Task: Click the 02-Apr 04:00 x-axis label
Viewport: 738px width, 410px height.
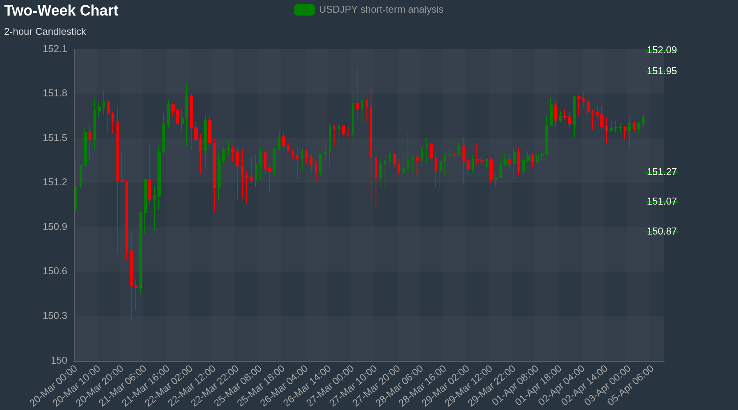Action: pyautogui.click(x=562, y=386)
